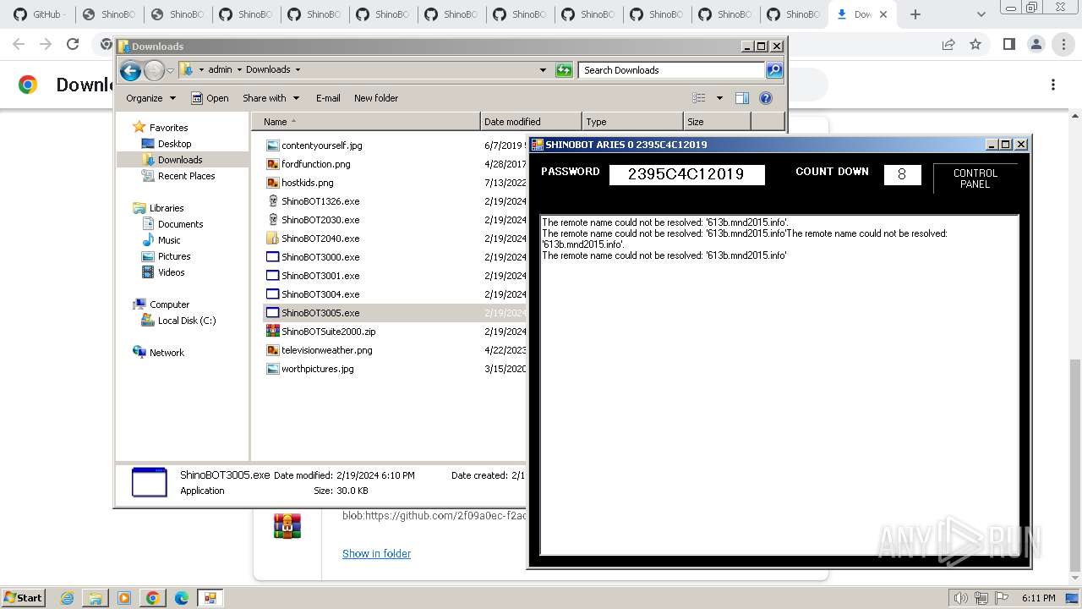
Task: Select the contentyourself.jpg file
Action: tap(321, 145)
